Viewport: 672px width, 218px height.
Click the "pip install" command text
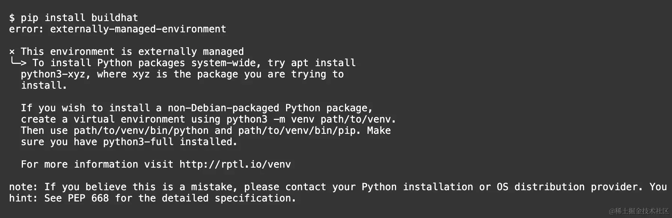53,18
